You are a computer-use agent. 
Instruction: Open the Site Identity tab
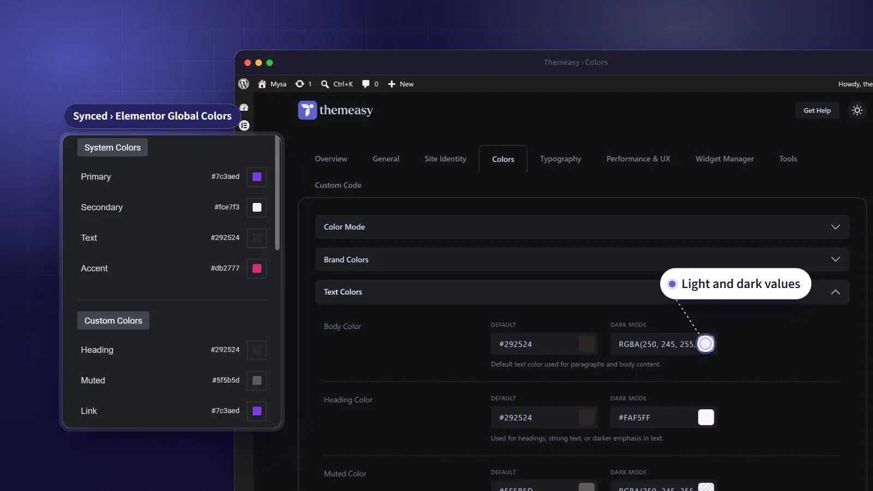[x=445, y=159]
